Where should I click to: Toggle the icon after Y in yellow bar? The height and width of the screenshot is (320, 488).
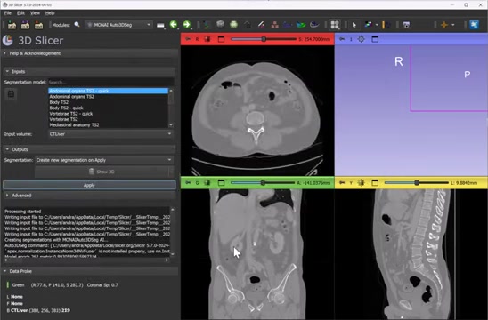point(361,183)
